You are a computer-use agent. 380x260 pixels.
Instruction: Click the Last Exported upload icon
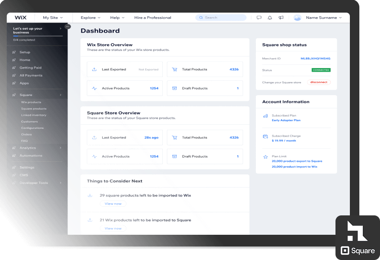(95, 69)
